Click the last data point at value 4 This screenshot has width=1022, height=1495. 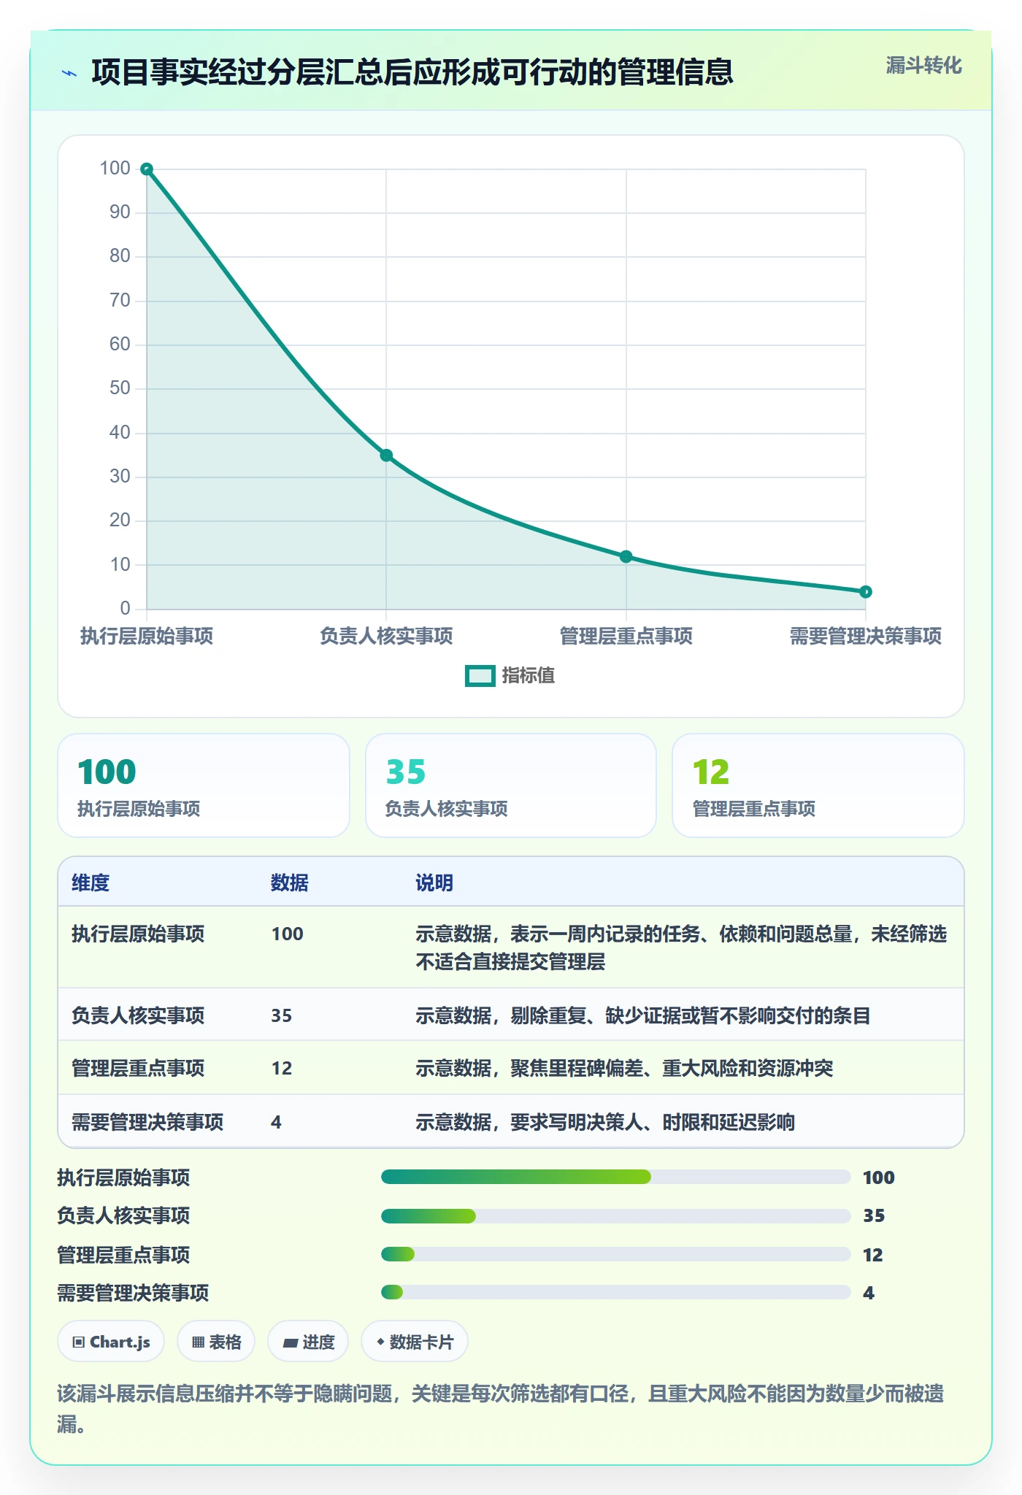865,592
